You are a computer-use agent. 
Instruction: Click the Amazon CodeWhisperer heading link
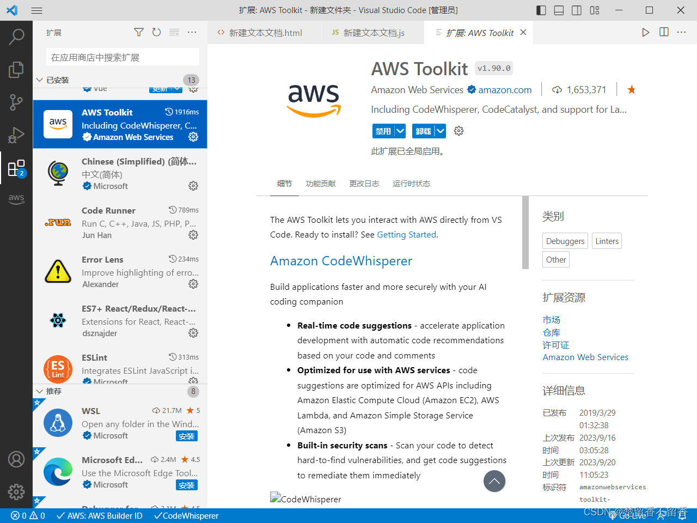(x=341, y=261)
